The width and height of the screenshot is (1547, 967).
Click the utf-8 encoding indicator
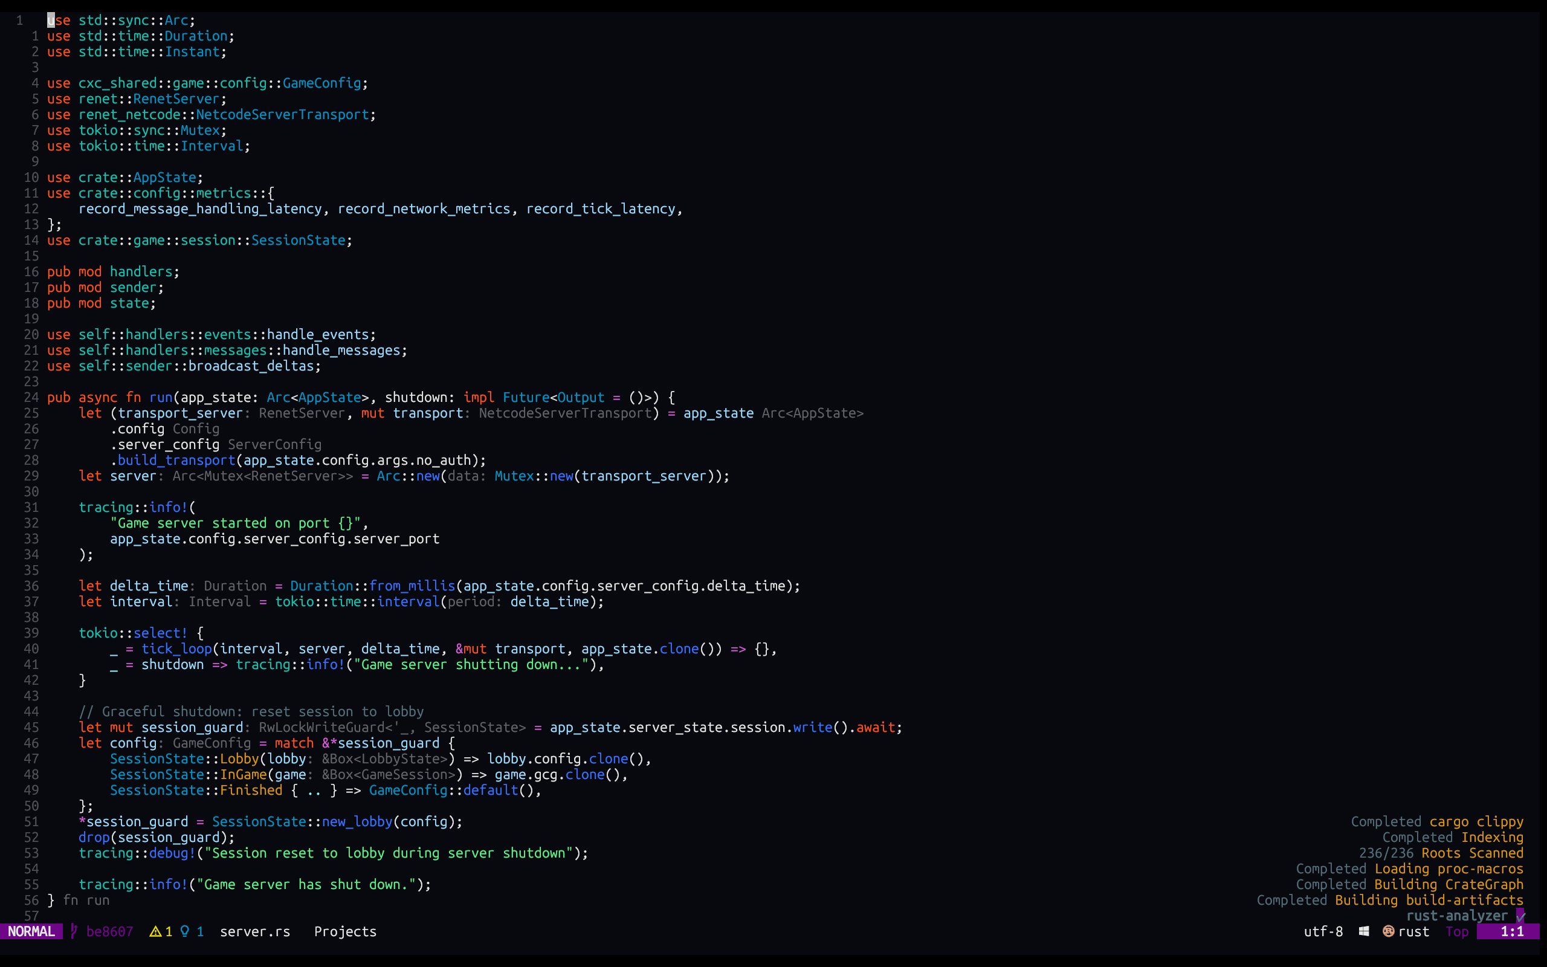pyautogui.click(x=1323, y=931)
